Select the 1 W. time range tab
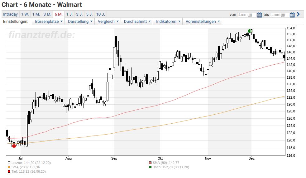Screen dimensions: 306x178 (x=25, y=14)
